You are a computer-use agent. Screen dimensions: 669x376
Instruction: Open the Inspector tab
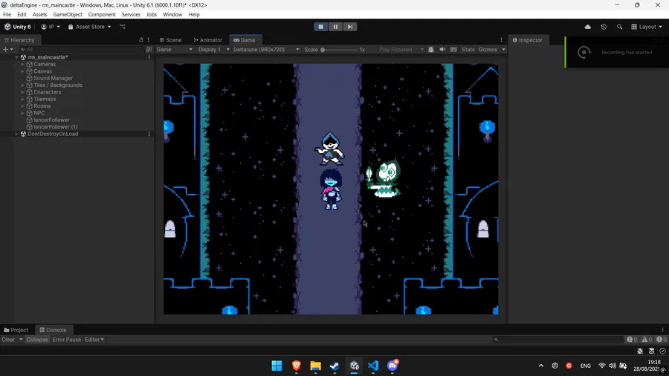(x=527, y=39)
